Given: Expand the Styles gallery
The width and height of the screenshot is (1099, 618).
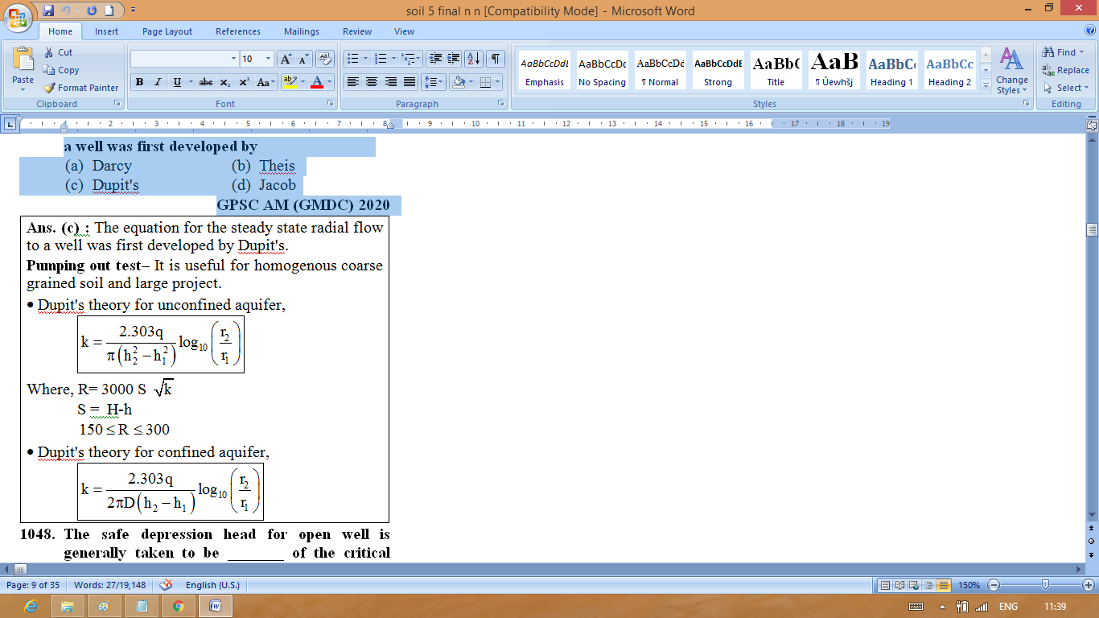Looking at the screenshot, I should 986,85.
